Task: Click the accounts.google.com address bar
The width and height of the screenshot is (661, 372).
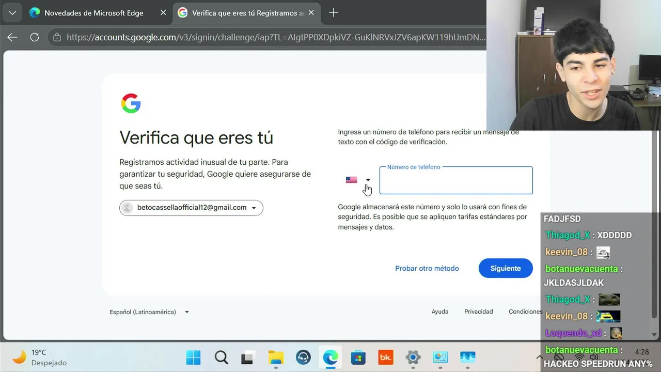Action: pos(276,37)
